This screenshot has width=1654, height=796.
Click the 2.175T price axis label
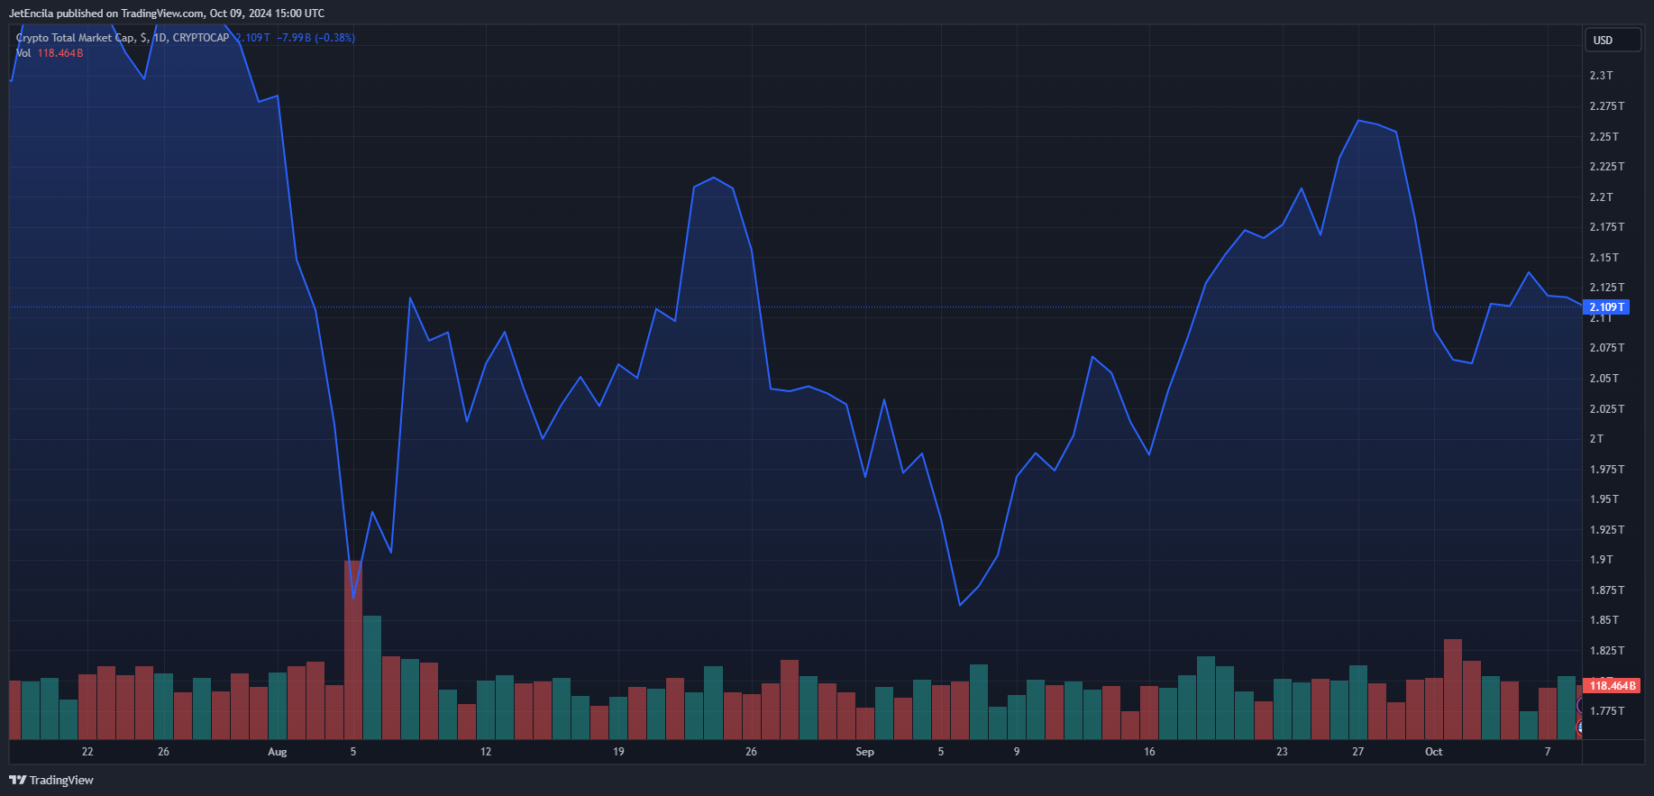pos(1607,227)
